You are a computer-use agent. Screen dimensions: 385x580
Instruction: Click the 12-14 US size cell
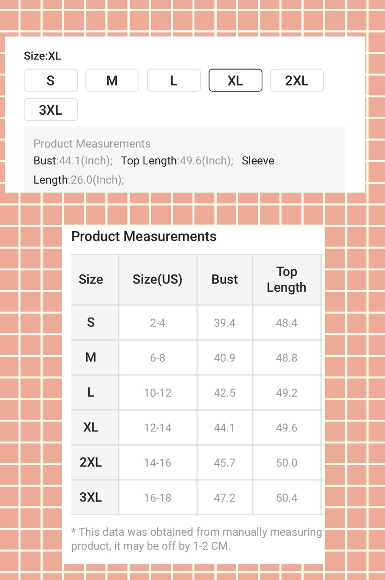pos(158,427)
